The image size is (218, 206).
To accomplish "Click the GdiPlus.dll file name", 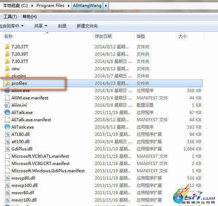I will tap(22, 149).
